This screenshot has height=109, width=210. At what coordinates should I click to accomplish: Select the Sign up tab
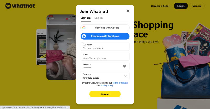coord(86,18)
